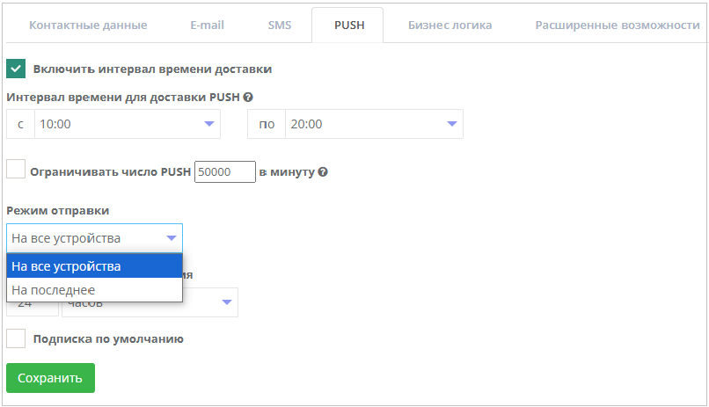Choose 'На последнее' option in list
This screenshot has height=407, width=709.
94,289
